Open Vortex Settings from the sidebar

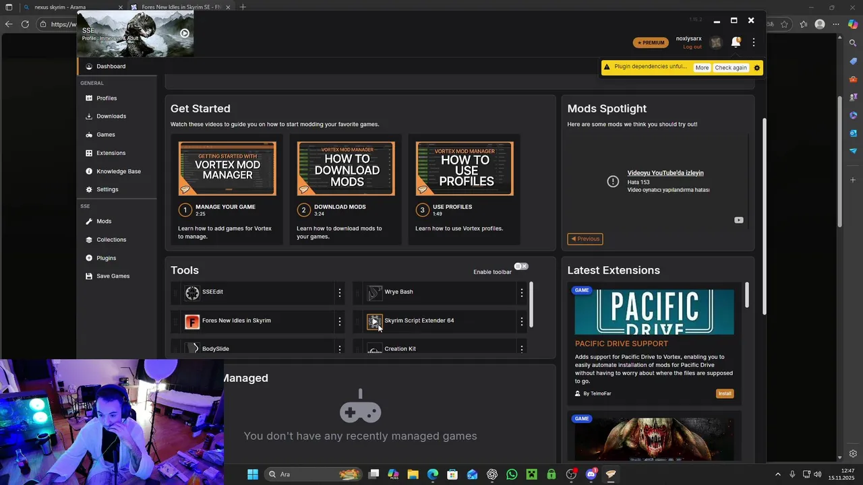coord(117,189)
